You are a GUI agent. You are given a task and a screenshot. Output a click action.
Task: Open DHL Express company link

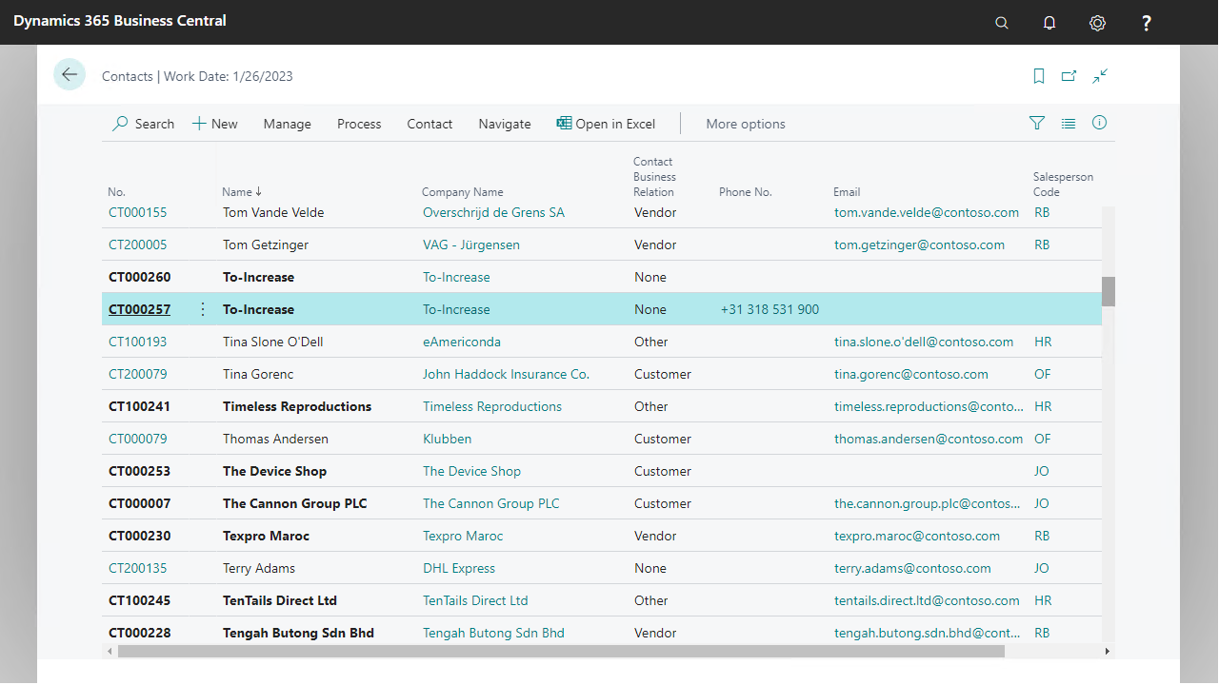click(x=459, y=568)
